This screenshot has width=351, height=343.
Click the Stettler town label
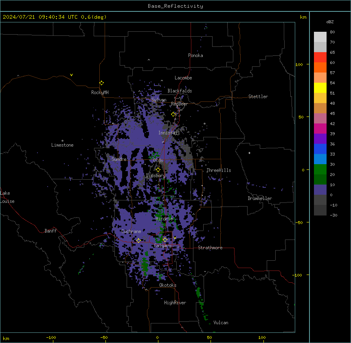click(258, 97)
